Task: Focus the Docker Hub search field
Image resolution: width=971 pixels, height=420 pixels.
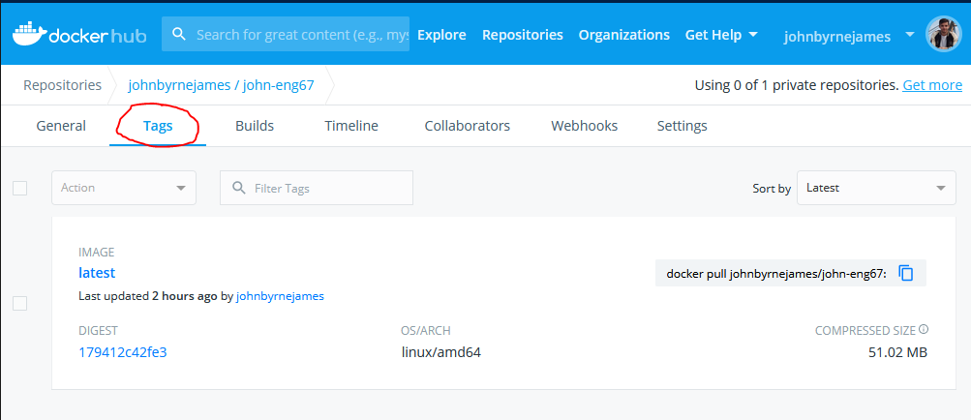Action: click(286, 34)
